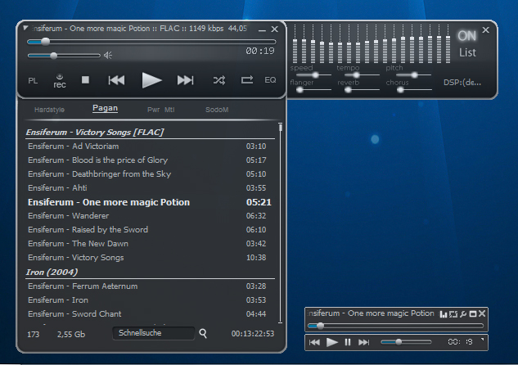Image resolution: width=518 pixels, height=365 pixels.
Task: Click the search magnifier icon beside Schnellsuche
Action: tap(203, 333)
